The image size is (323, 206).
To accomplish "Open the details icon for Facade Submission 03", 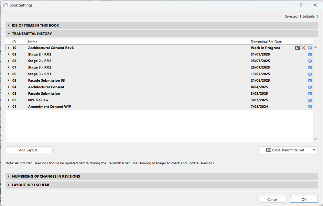I will tap(310, 81).
